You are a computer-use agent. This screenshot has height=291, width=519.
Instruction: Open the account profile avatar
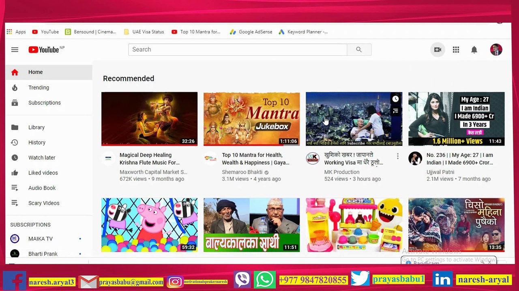(x=496, y=50)
